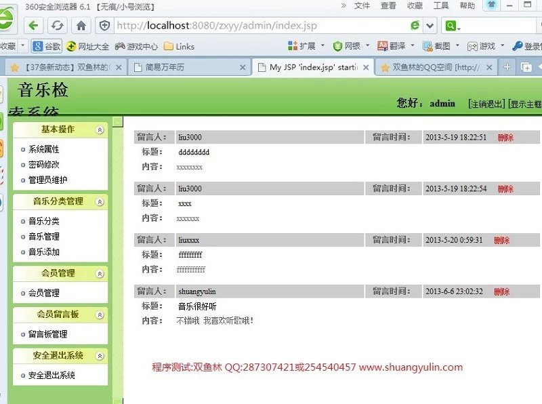Click the localhost URL address field
Image resolution: width=542 pixels, height=404 pixels.
(x=257, y=26)
